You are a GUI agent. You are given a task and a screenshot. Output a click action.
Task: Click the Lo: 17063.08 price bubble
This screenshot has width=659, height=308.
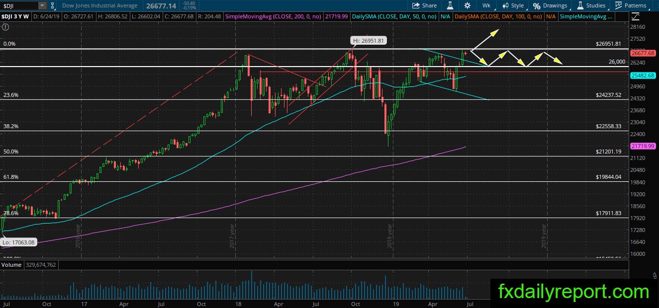tap(20, 242)
